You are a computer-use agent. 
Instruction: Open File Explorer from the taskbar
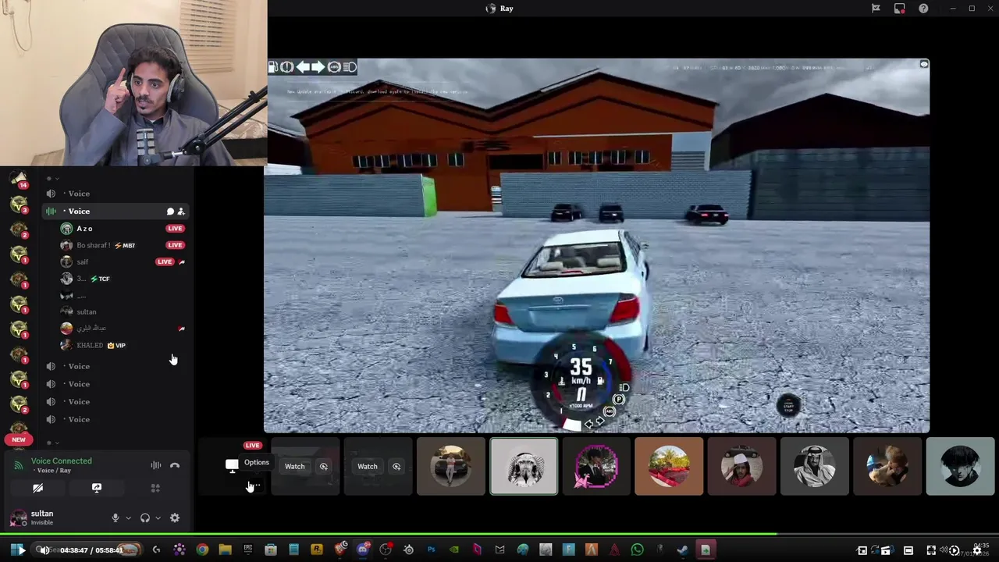click(x=225, y=550)
